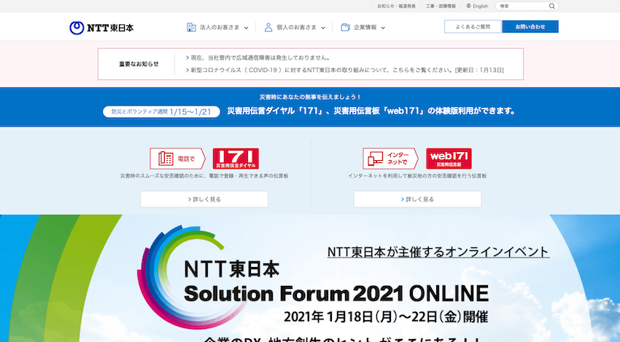
Task: Open the 企業情報 menu
Action: [363, 27]
